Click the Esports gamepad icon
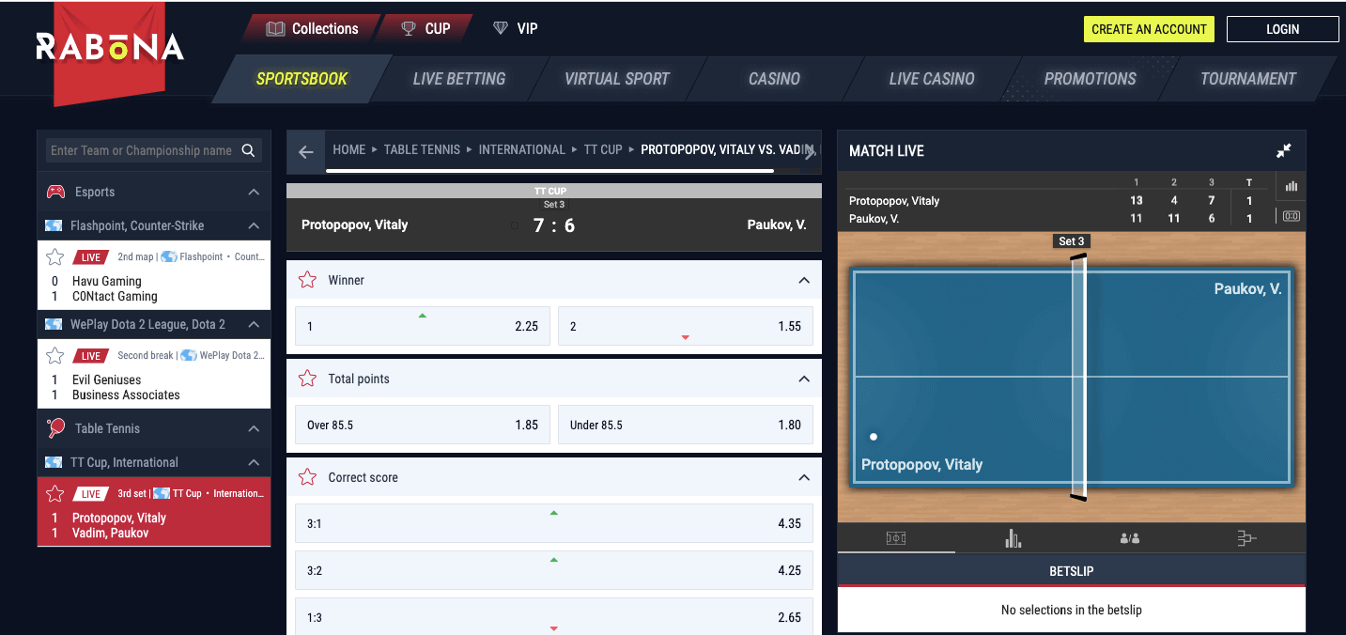 tap(55, 192)
